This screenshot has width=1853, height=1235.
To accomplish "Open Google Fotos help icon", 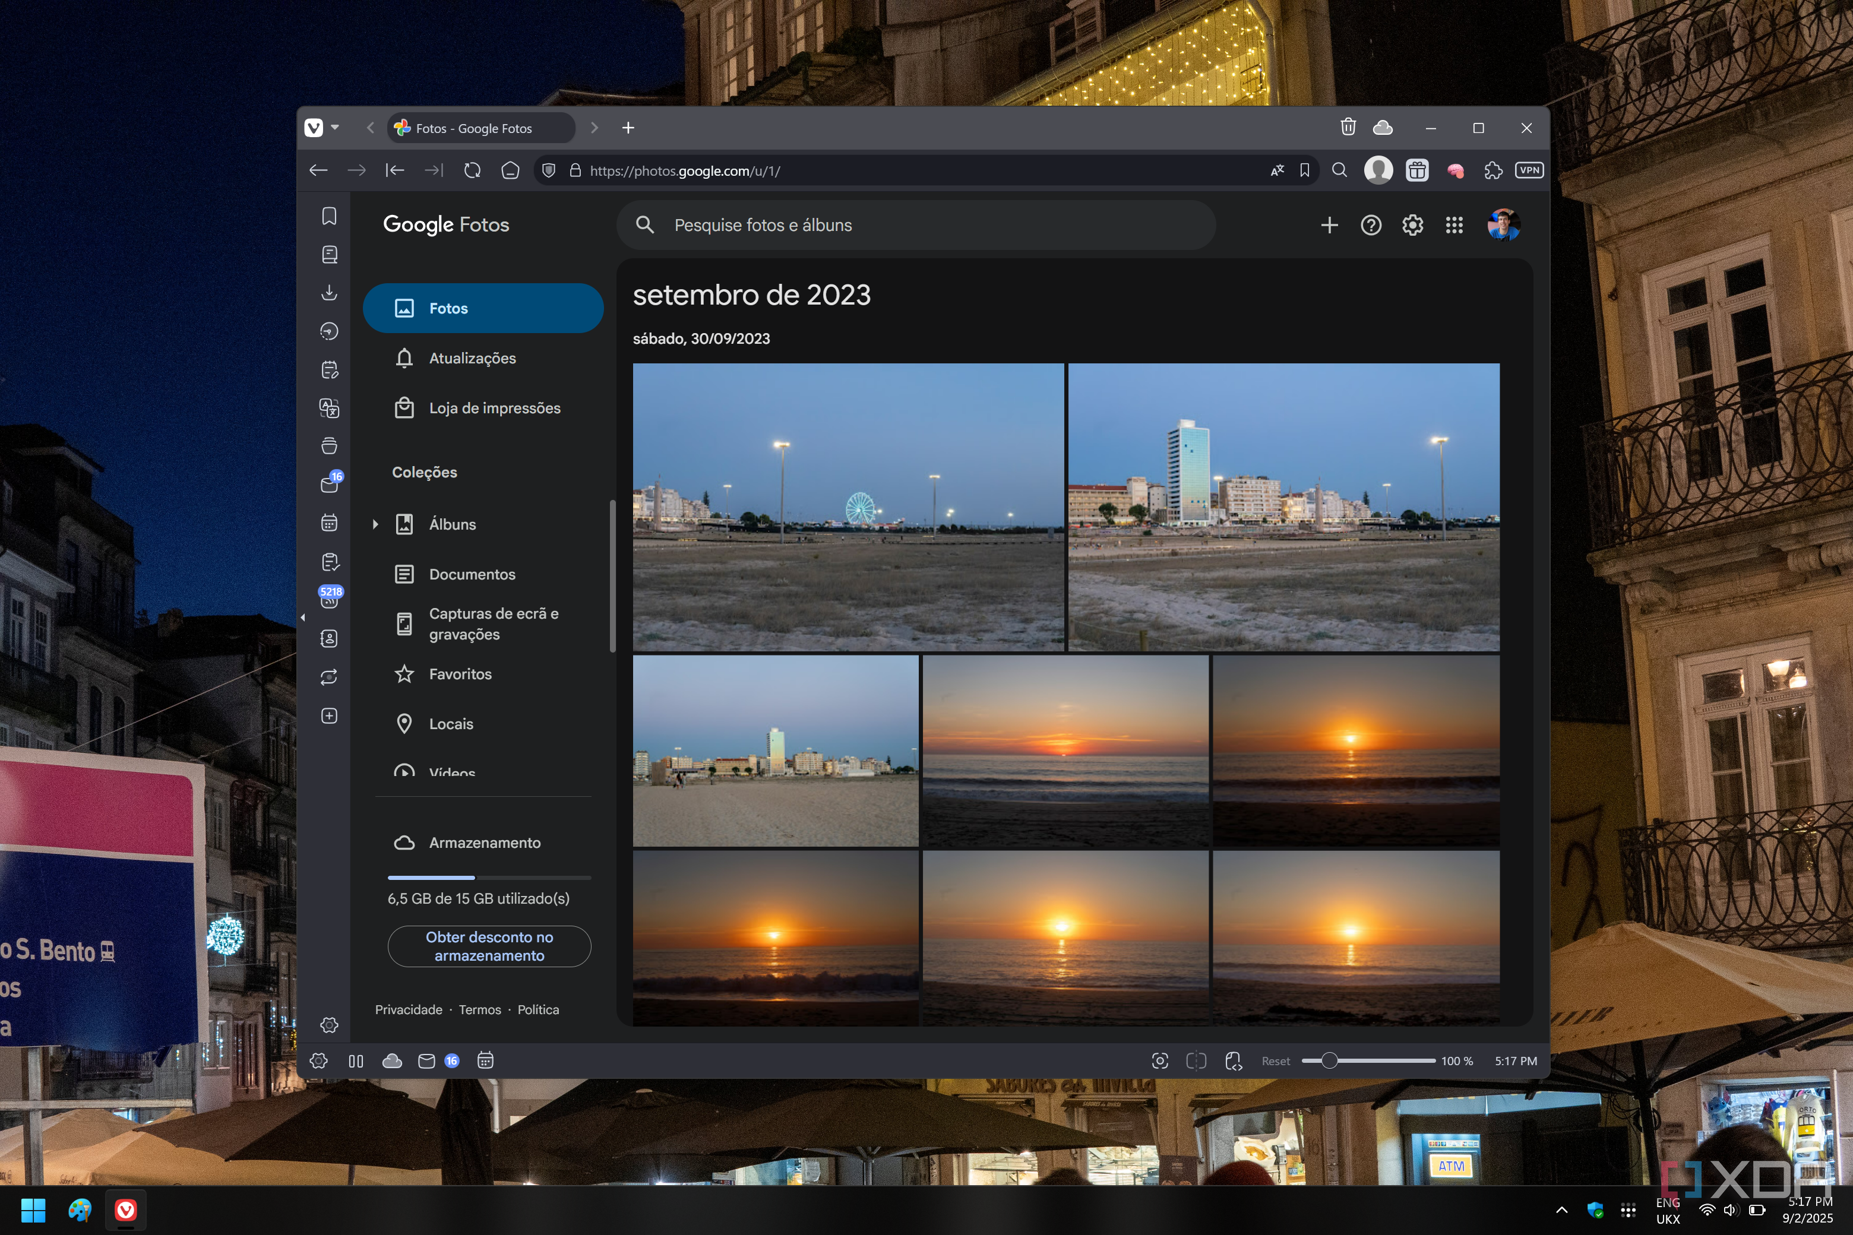I will 1371,225.
